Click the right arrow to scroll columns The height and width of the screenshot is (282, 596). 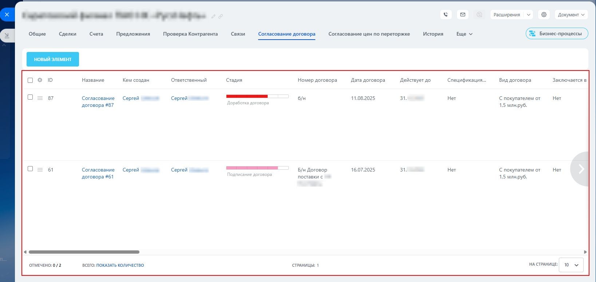click(581, 169)
